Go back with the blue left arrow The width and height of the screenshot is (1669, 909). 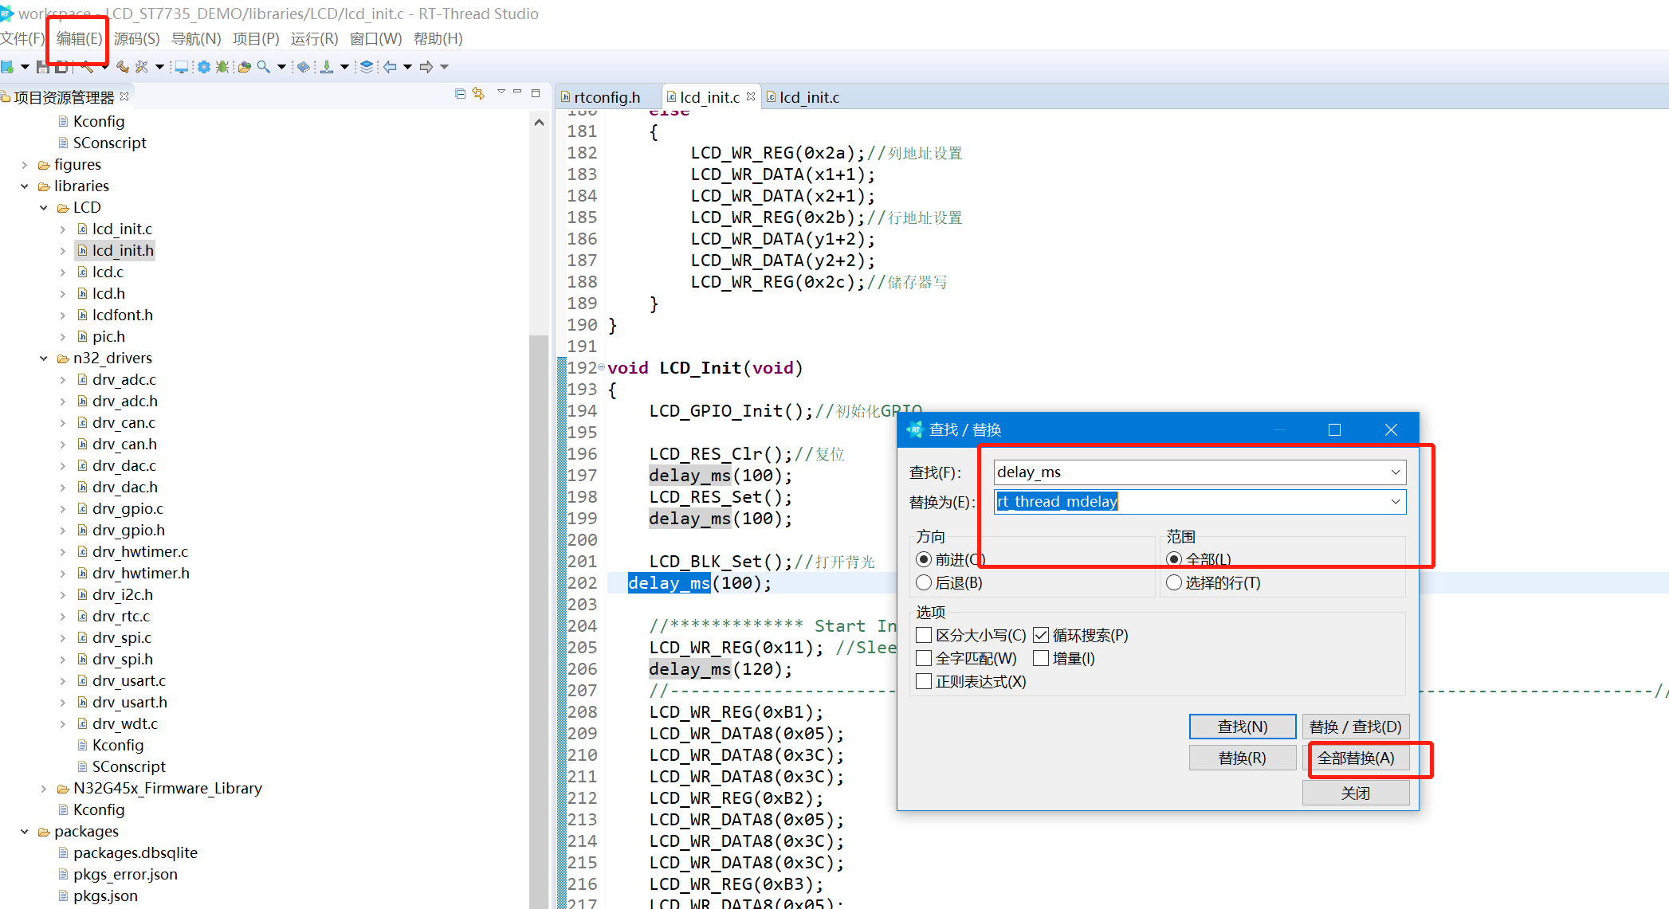[x=390, y=67]
